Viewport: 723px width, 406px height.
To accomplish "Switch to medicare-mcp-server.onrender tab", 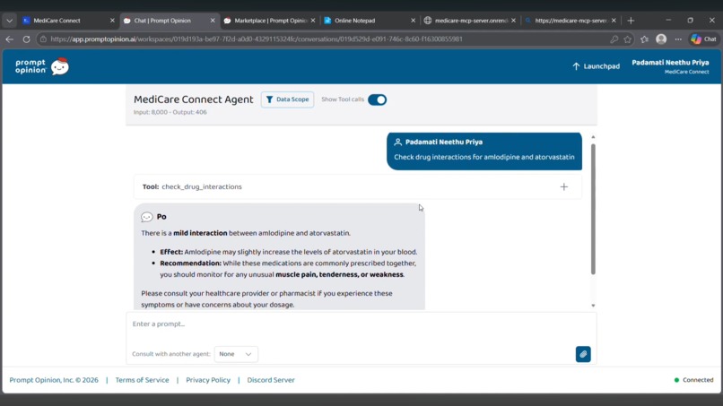I will (x=471, y=21).
